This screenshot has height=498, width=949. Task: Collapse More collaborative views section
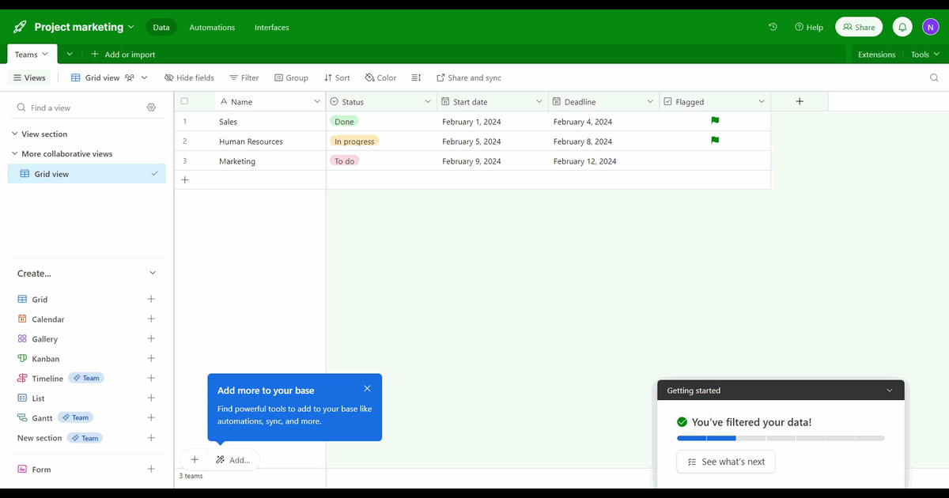tap(14, 154)
